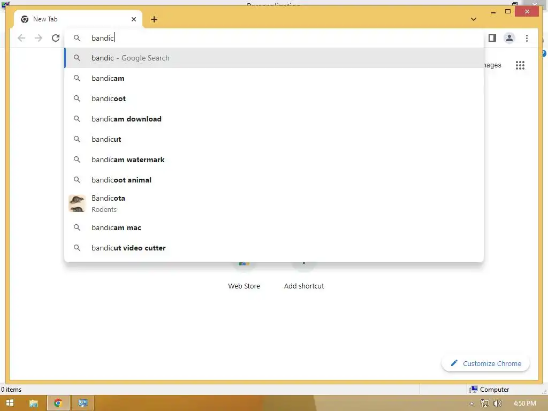Click the browser back arrow
The height and width of the screenshot is (411, 548).
(21, 38)
